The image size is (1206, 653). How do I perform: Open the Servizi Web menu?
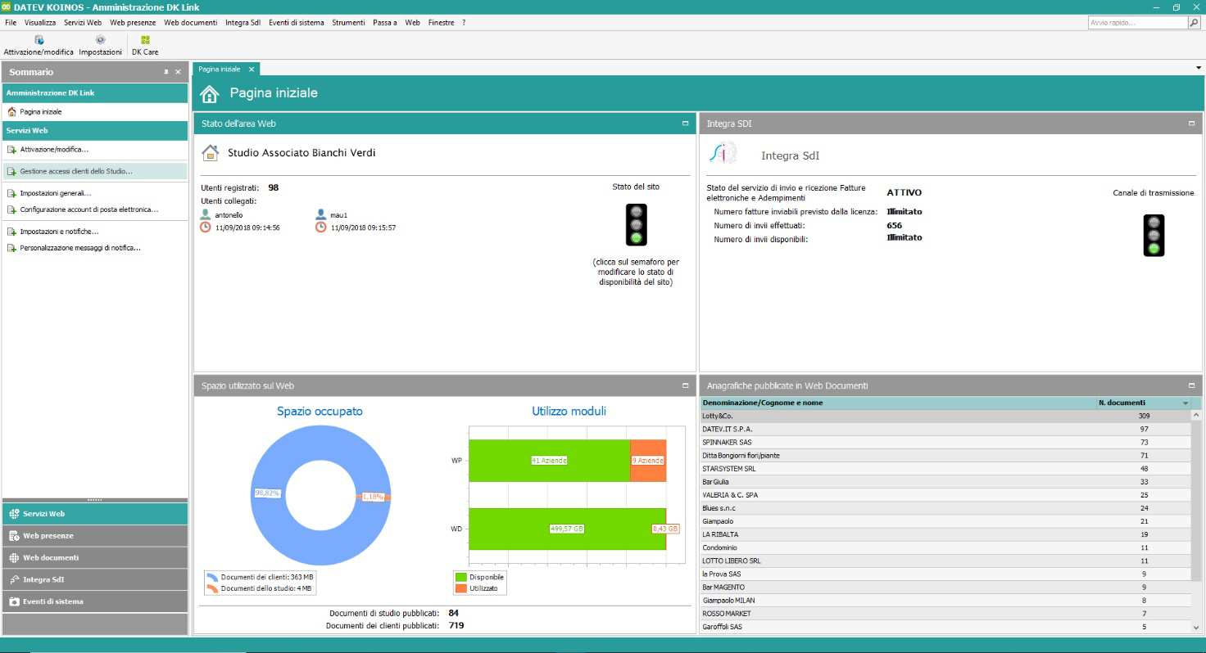(x=83, y=23)
